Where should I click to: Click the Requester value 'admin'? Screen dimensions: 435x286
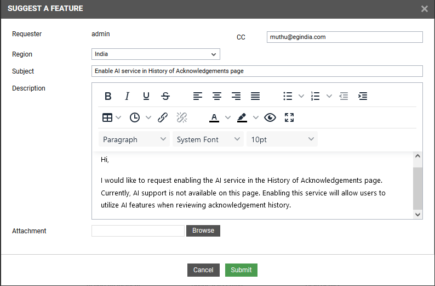coord(101,34)
